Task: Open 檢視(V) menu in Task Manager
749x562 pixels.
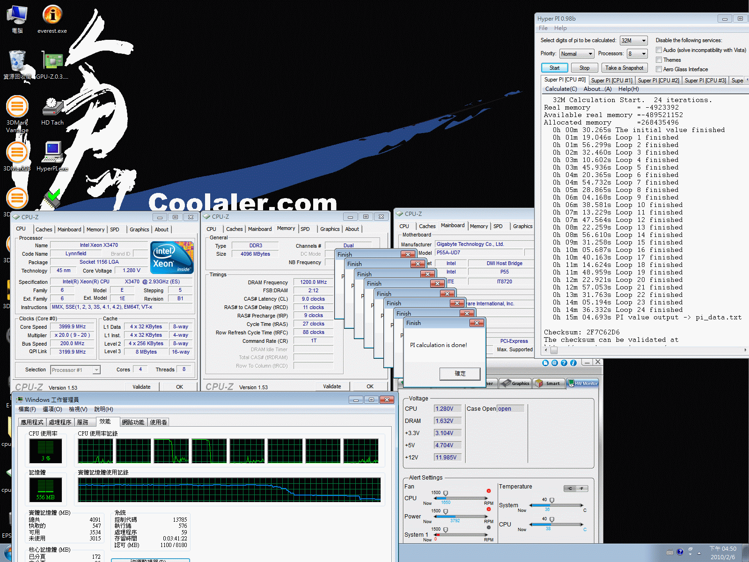Action: tap(78, 409)
